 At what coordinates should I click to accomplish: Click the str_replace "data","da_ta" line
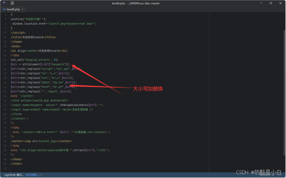coord(44,83)
